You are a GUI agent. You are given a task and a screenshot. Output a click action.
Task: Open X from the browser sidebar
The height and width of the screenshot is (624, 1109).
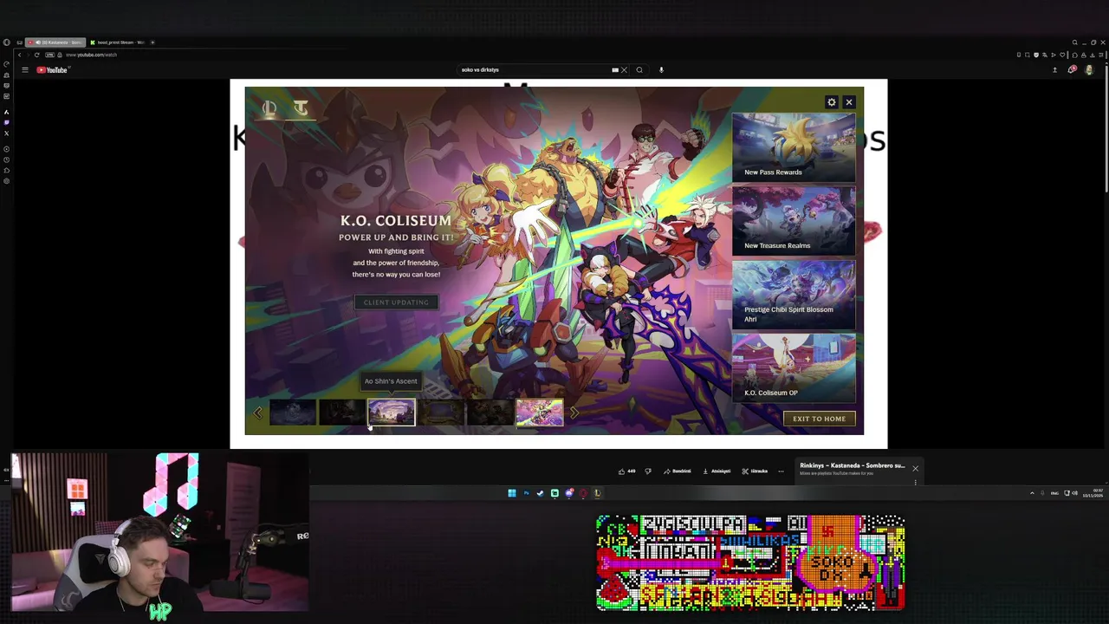tap(6, 133)
